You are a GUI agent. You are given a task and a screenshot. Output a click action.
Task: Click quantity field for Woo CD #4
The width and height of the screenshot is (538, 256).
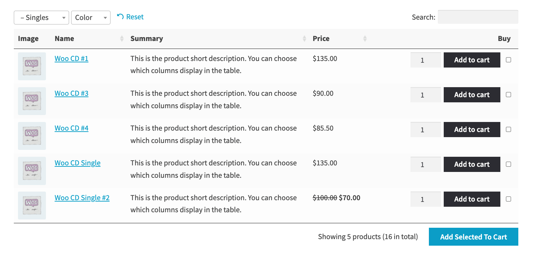pos(425,130)
